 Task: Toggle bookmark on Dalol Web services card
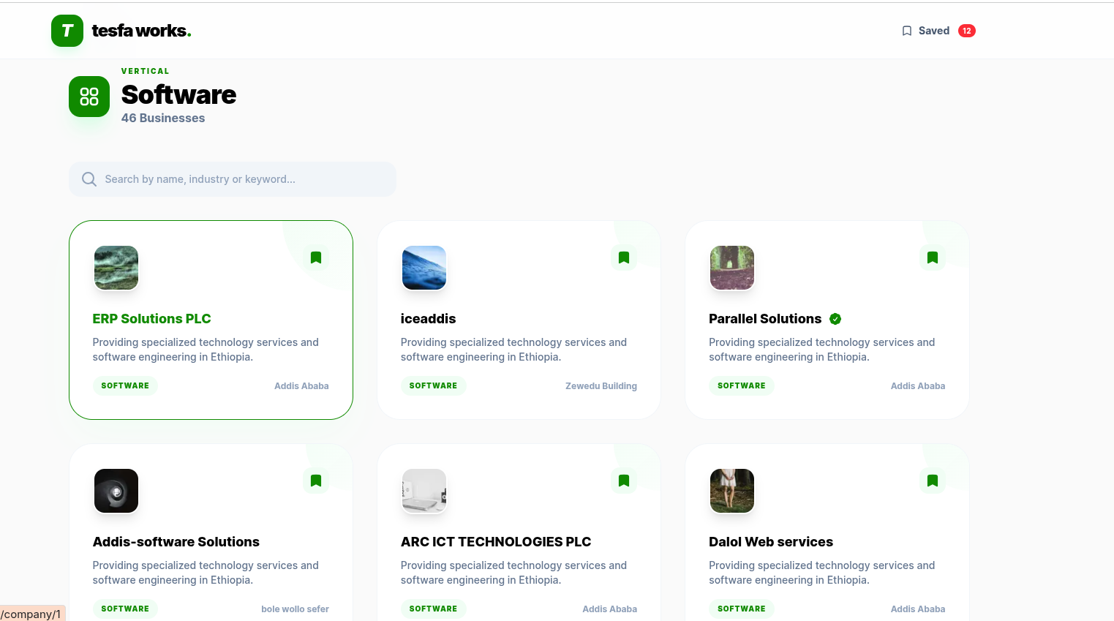tap(932, 481)
